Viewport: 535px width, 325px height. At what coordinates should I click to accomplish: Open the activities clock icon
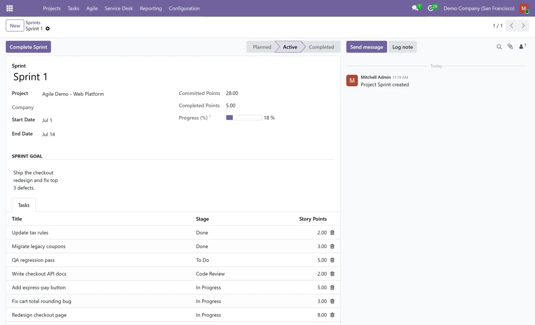pyautogui.click(x=431, y=8)
